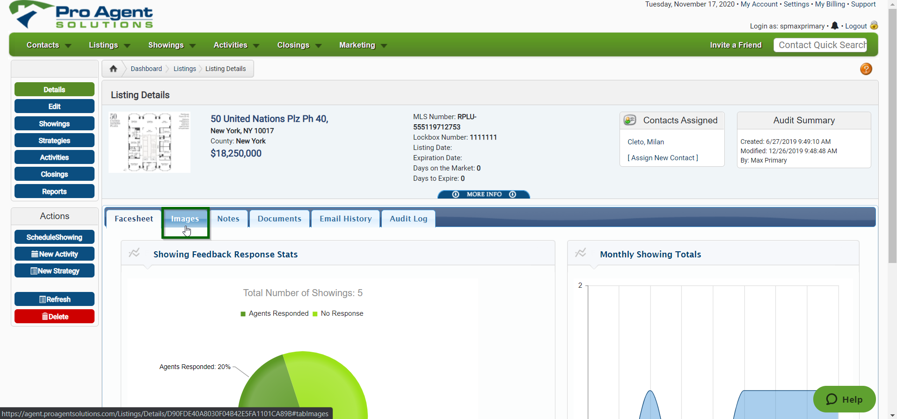Viewport: 897px width, 419px height.
Task: Click the Cleto, Milan contact
Action: [x=646, y=142]
